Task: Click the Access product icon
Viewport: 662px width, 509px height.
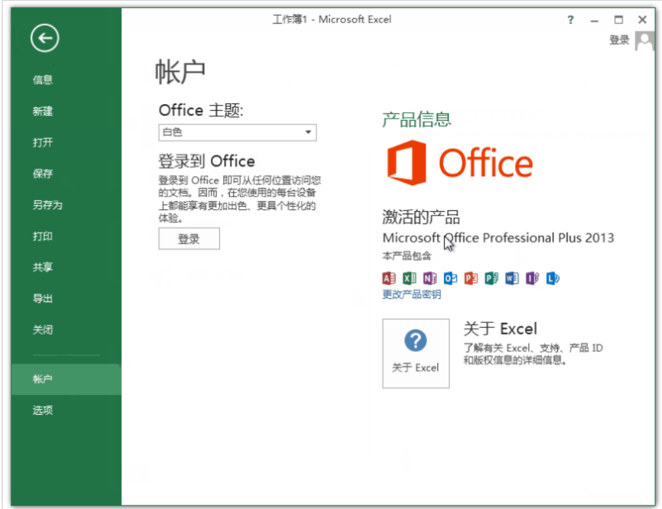Action: tap(389, 278)
